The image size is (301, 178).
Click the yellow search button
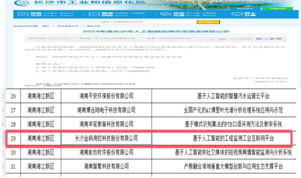209,22
